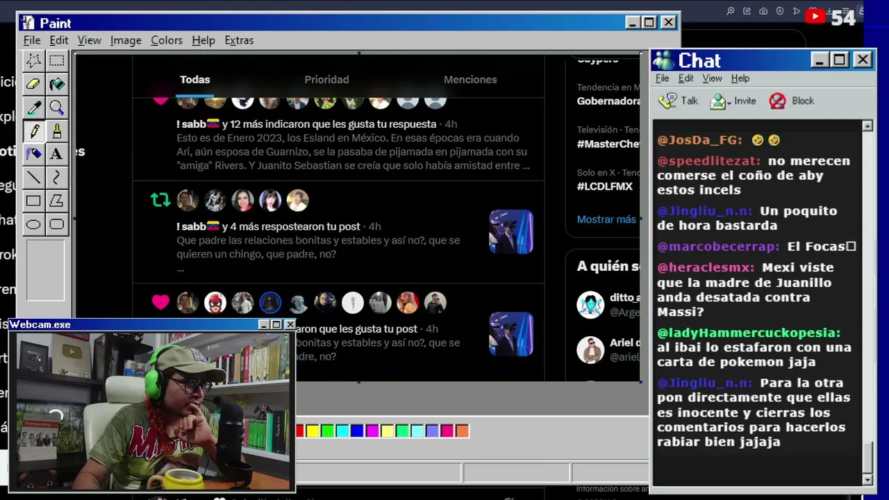Open the View menu in Chat window
Viewport: 889px width, 500px height.
pos(712,78)
